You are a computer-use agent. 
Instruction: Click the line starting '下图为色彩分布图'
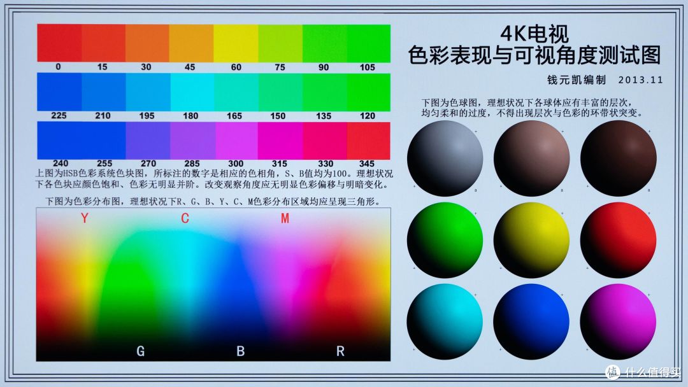point(212,202)
